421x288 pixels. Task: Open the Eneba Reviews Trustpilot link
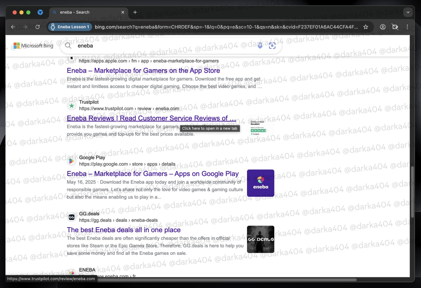pyautogui.click(x=152, y=118)
